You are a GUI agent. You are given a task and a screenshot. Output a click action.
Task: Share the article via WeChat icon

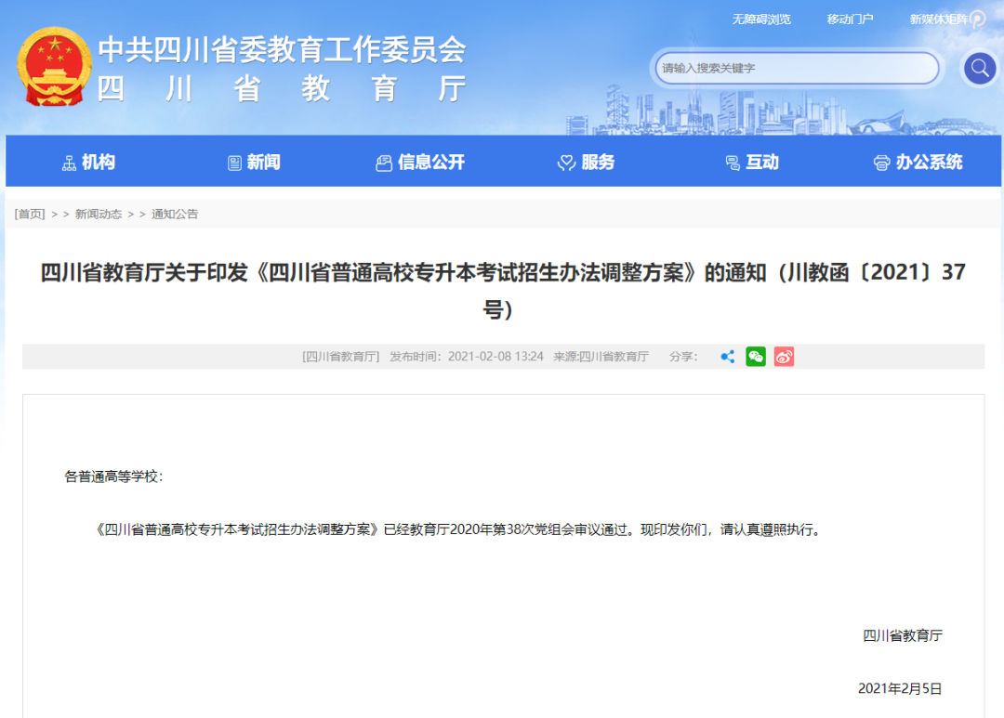pos(756,357)
